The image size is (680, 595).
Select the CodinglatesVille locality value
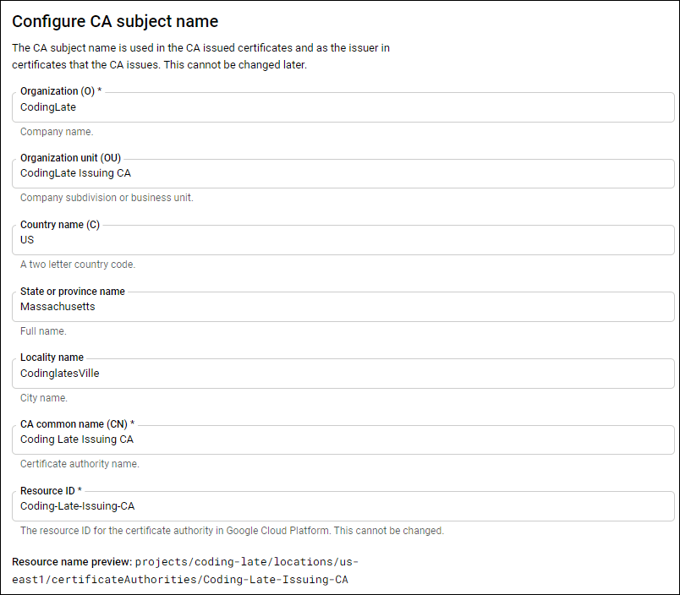pyautogui.click(x=59, y=374)
